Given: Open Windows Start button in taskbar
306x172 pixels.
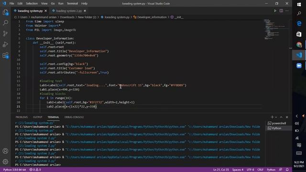Looking at the screenshot, I should tap(299, 4).
